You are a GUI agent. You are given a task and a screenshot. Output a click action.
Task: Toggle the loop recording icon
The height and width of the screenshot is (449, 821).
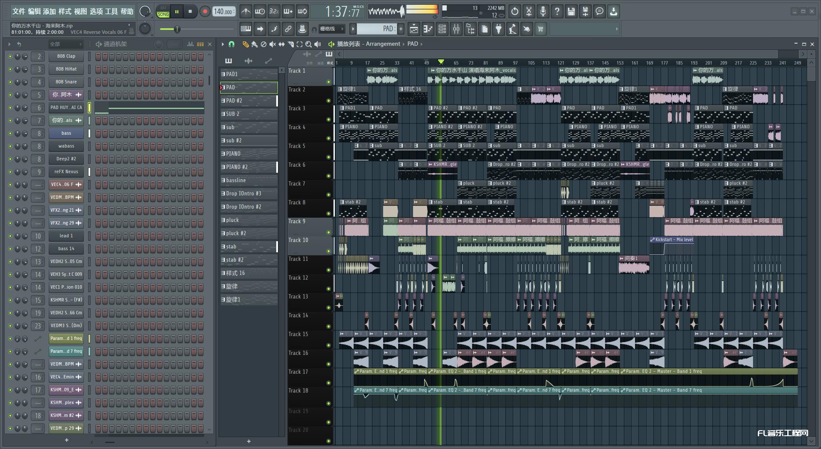[302, 12]
